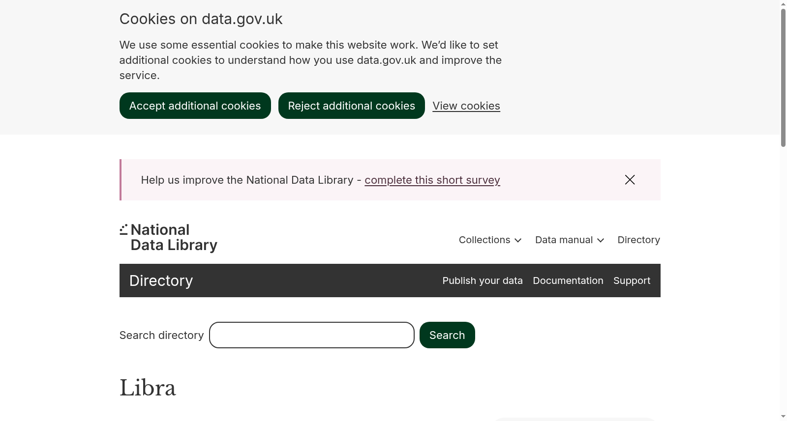Open Publish your data
This screenshot has height=421, width=787.
(483, 281)
